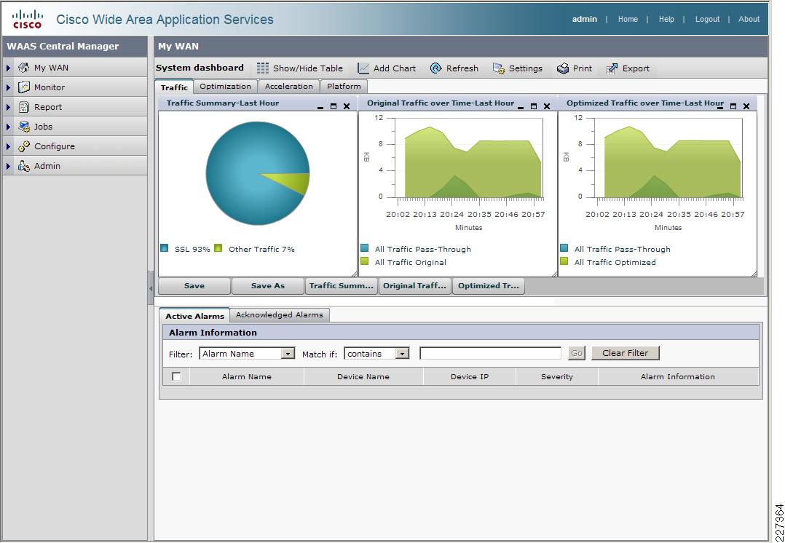Maximize the Traffic Summary chart panel
Image resolution: width=785 pixels, height=543 pixels.
pyautogui.click(x=334, y=106)
